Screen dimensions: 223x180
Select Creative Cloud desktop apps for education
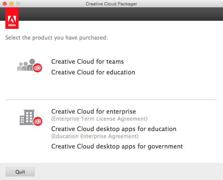point(114,129)
